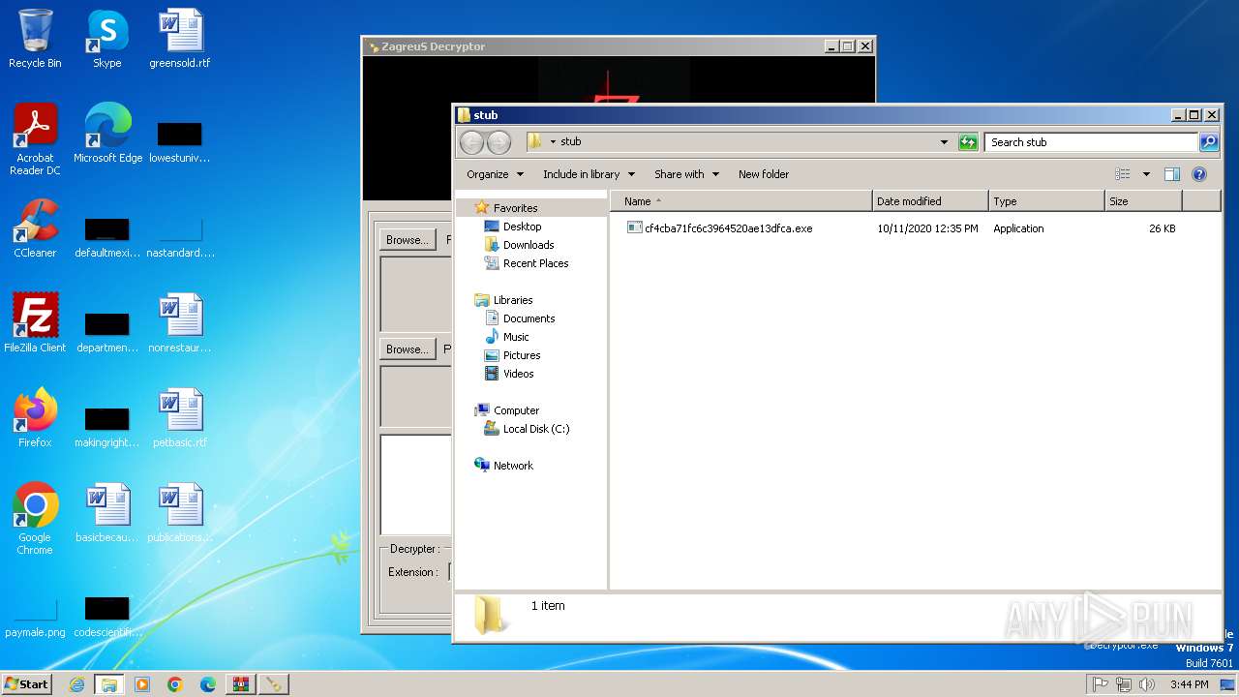The image size is (1239, 697).
Task: Open Pictures library
Action: (522, 355)
